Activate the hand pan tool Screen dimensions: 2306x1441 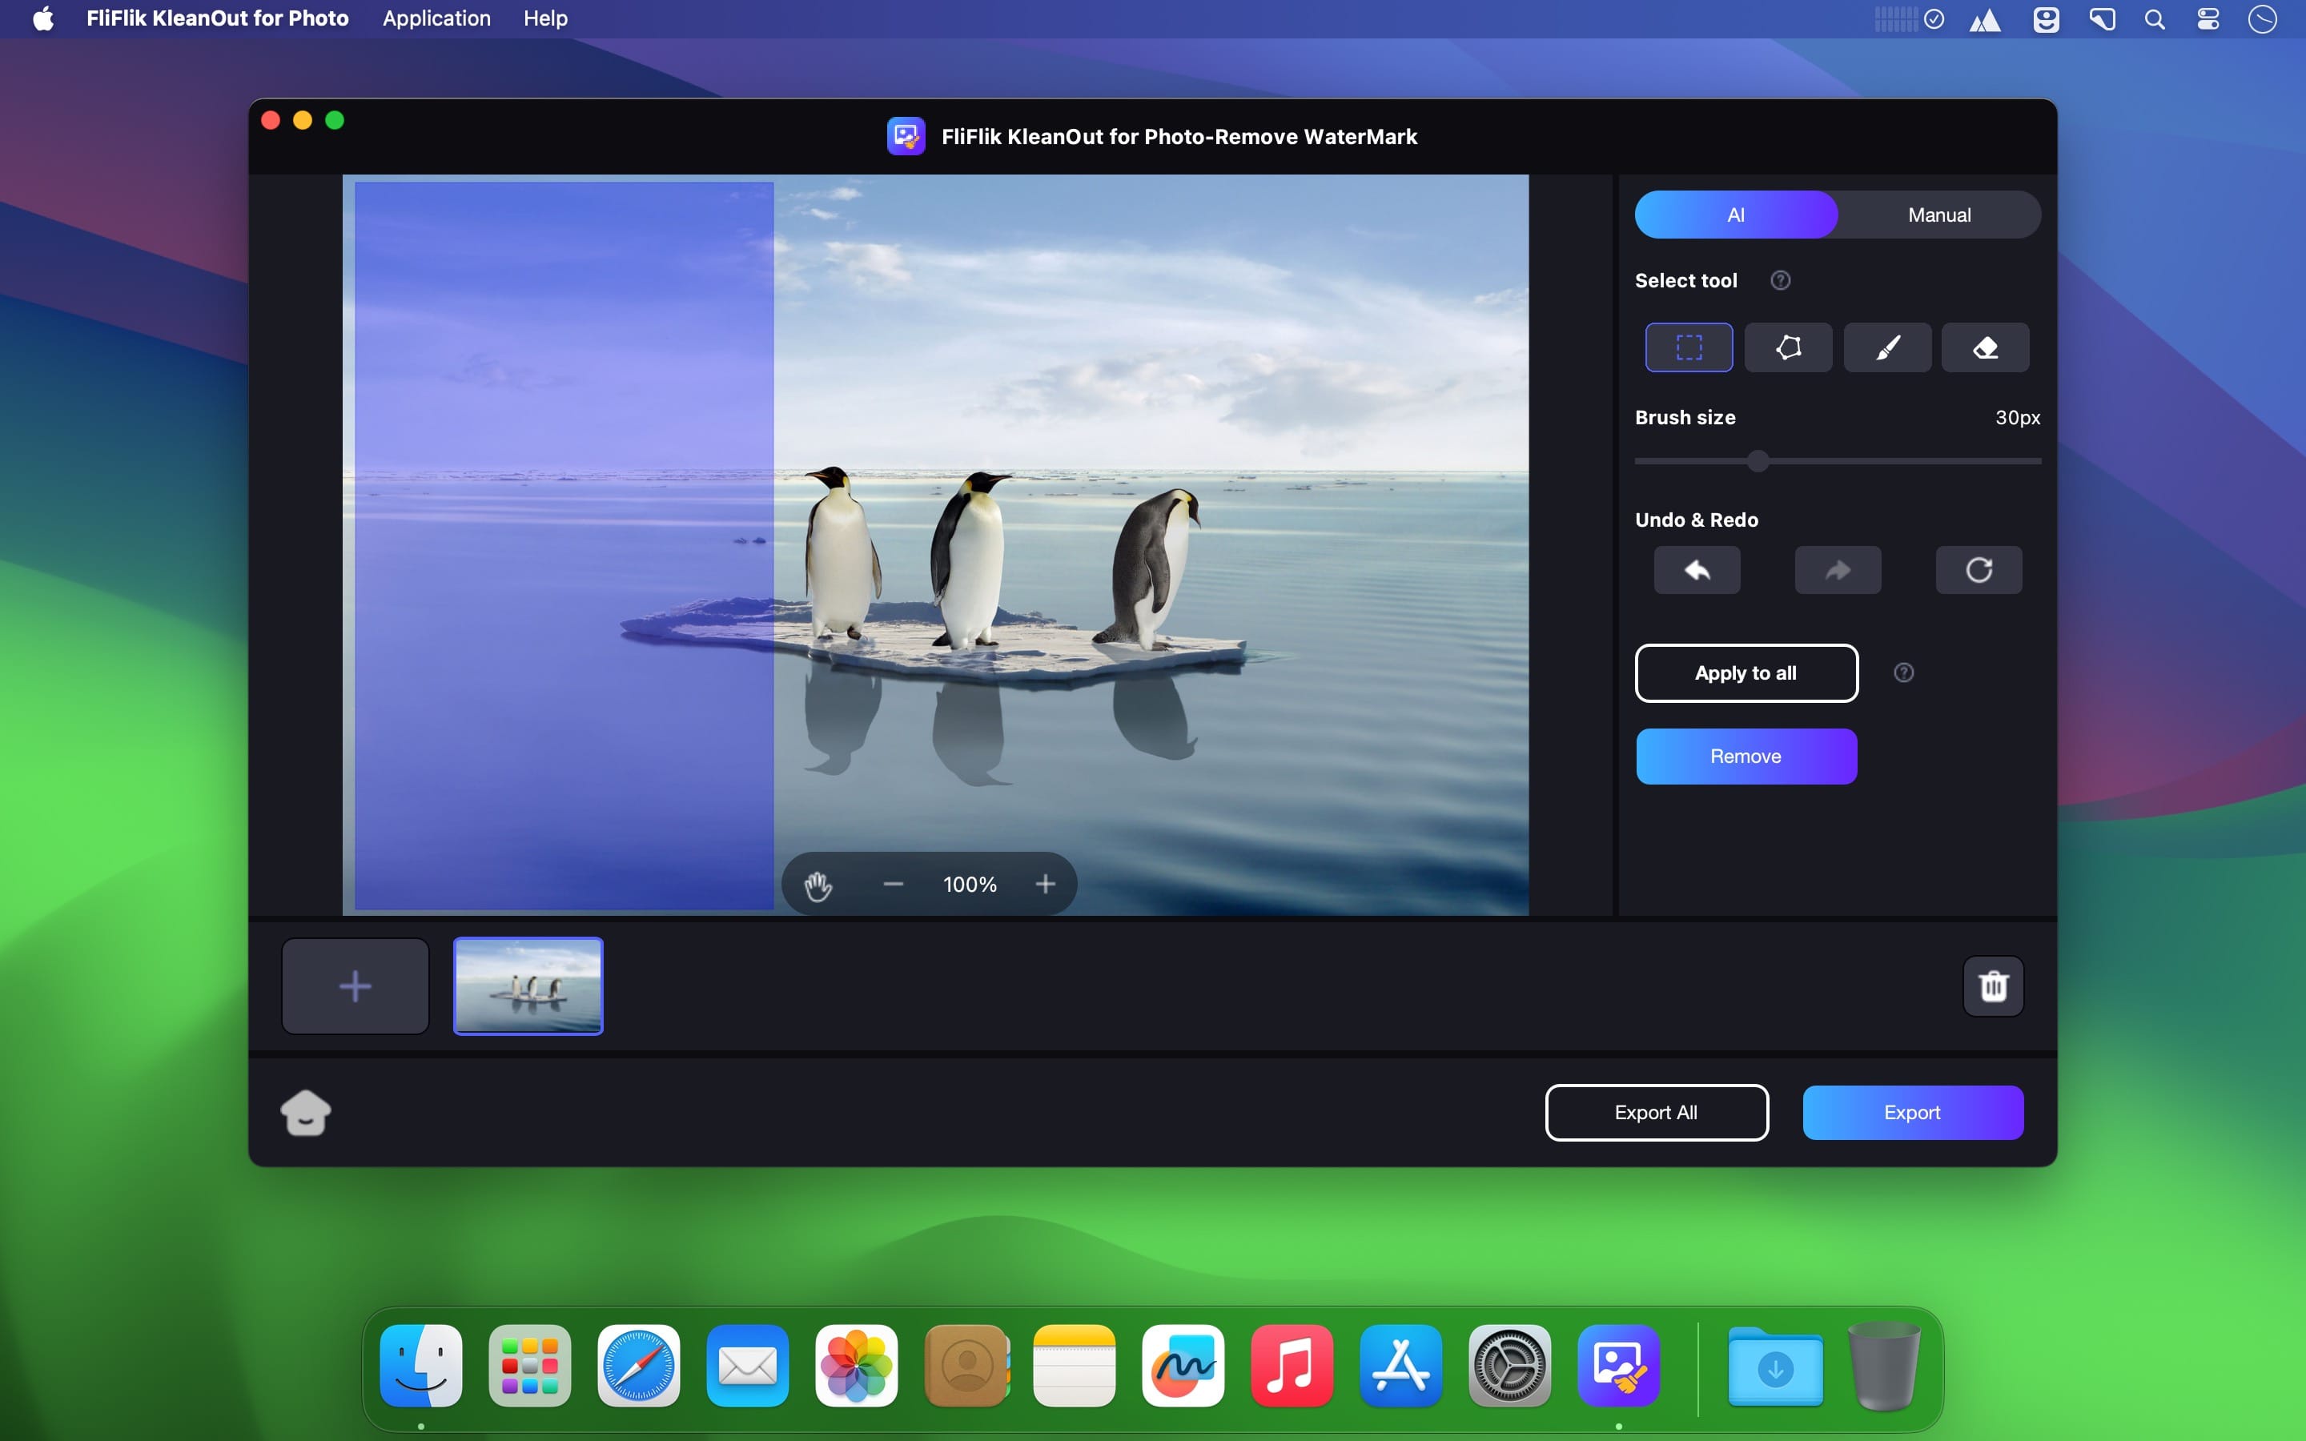[818, 885]
